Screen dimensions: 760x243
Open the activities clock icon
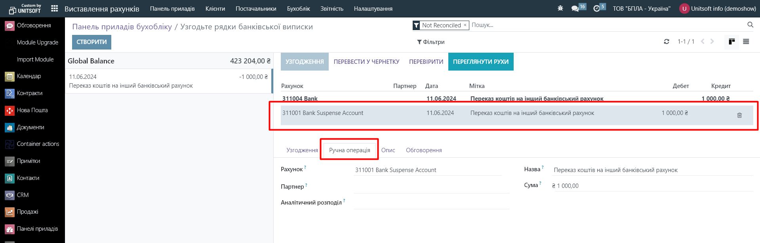pos(596,8)
